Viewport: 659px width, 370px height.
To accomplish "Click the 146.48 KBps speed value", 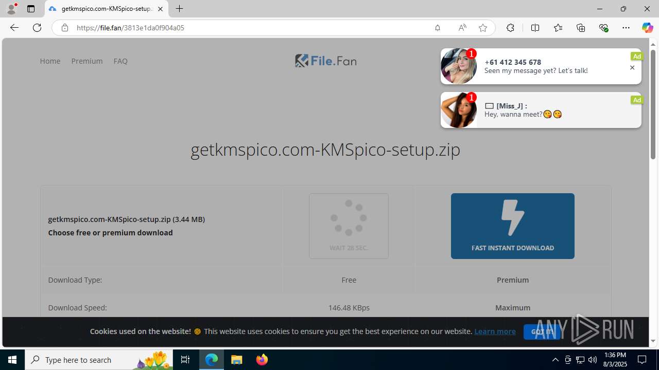I will coord(349,308).
